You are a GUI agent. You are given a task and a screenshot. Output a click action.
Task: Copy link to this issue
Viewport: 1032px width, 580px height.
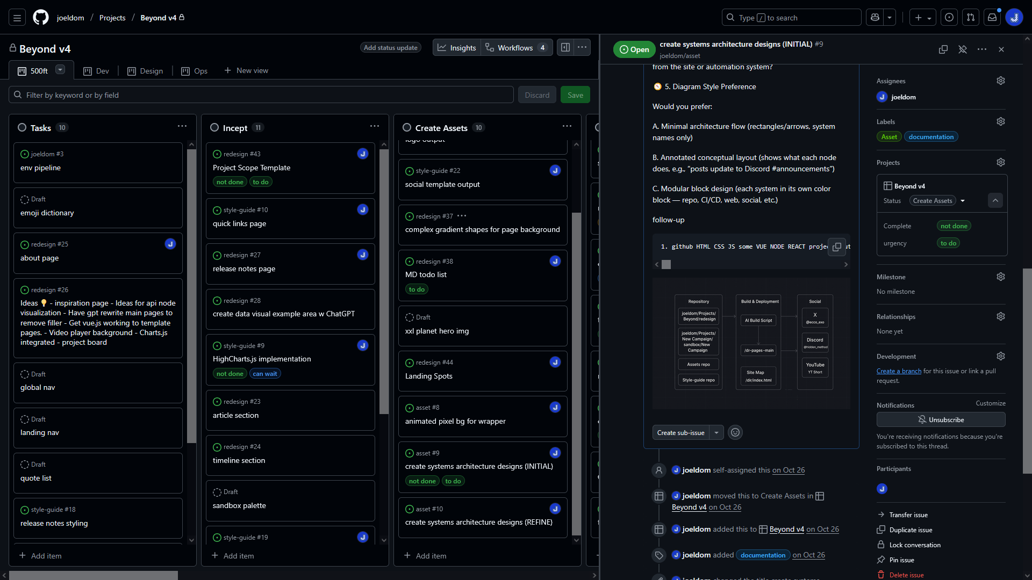(943, 49)
